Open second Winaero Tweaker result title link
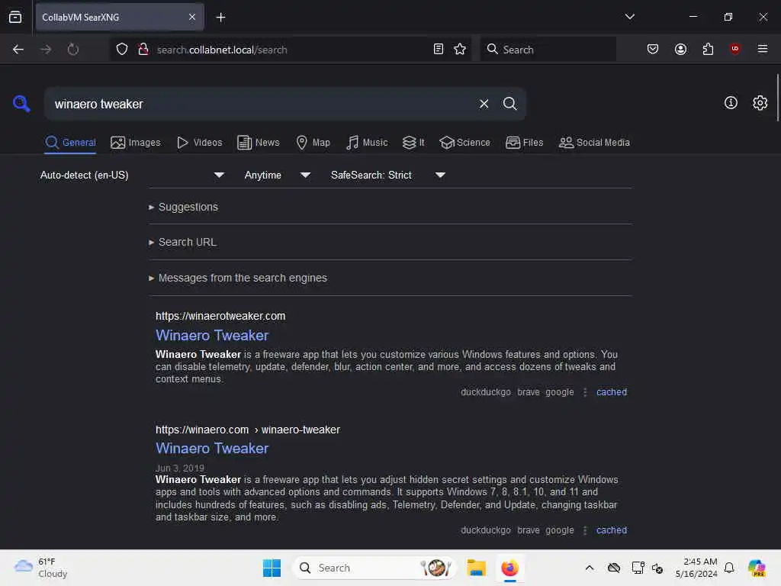This screenshot has height=586, width=781. (212, 449)
